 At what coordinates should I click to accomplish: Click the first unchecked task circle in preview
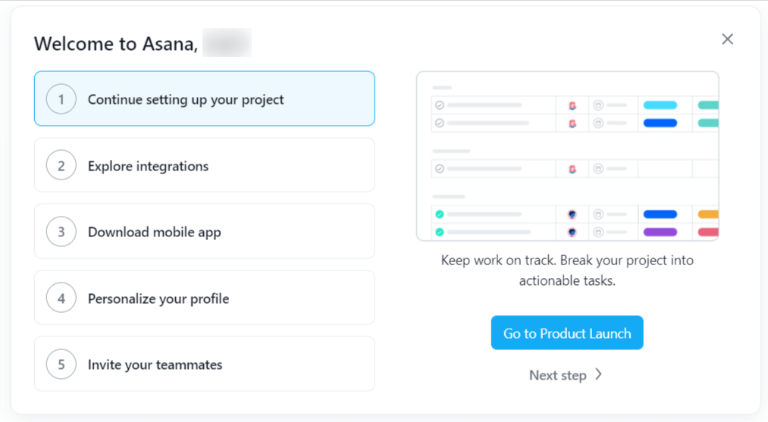tap(440, 105)
